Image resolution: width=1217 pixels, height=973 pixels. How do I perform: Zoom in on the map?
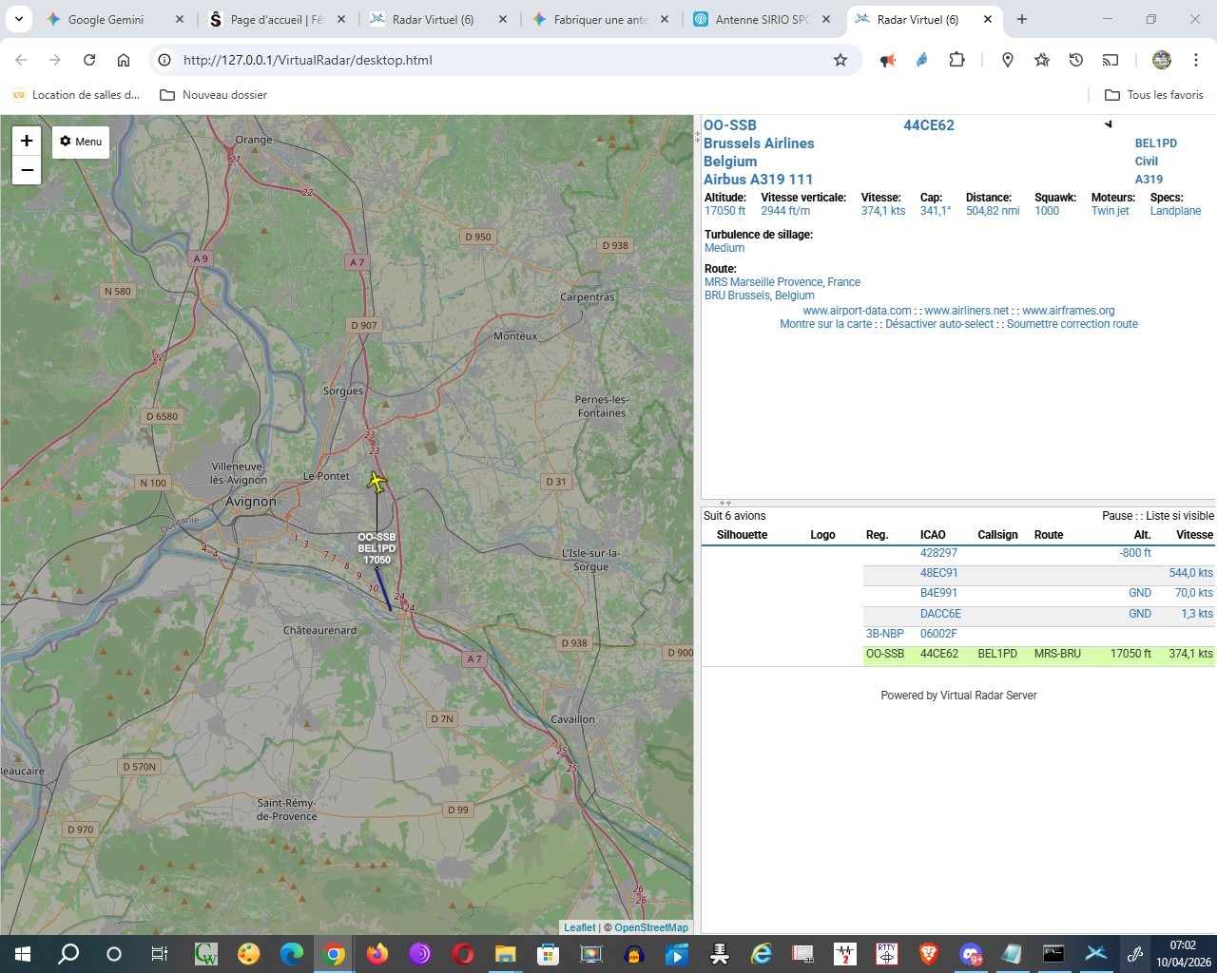tap(27, 141)
